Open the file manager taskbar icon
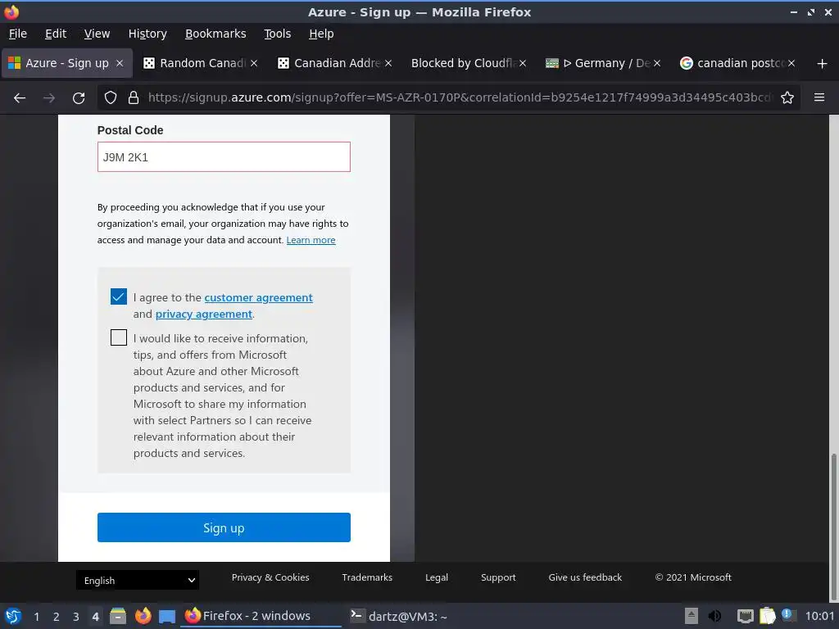Viewport: 839px width, 629px height. pos(118,616)
